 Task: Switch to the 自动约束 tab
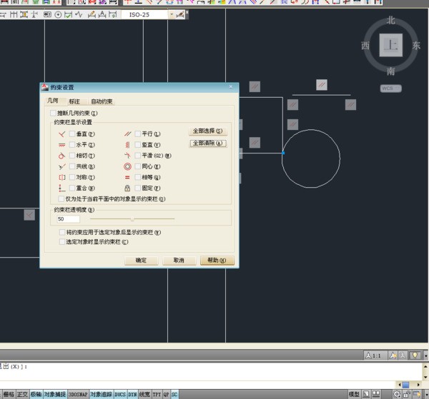[x=102, y=101]
